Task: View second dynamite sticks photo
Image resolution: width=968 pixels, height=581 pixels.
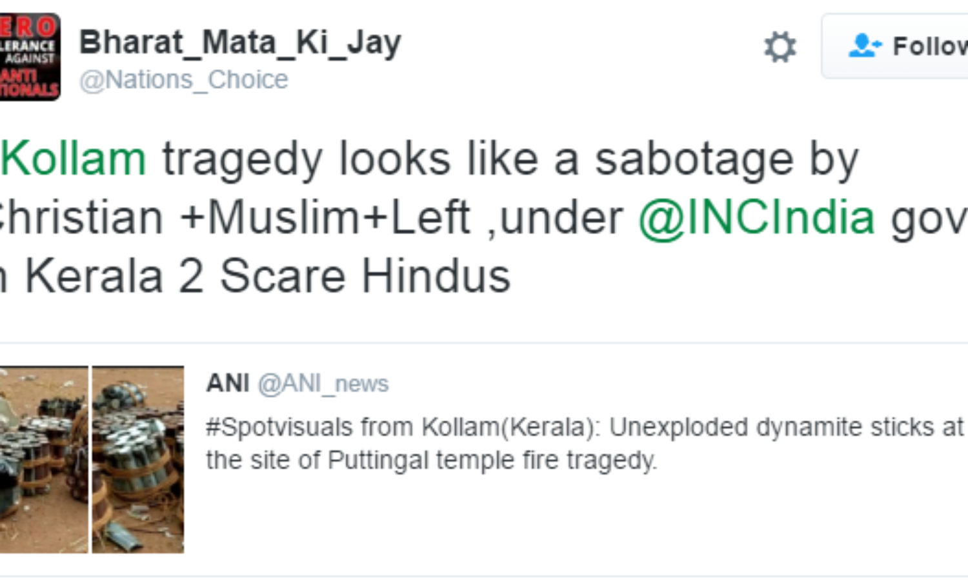Action: click(x=138, y=459)
